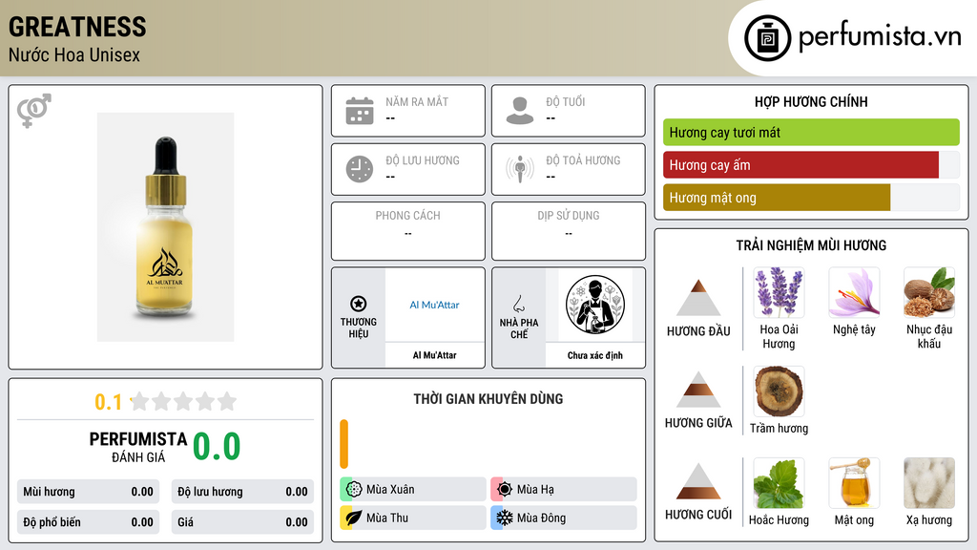Click the Mùa Thu season label
This screenshot has width=977, height=550.
tap(387, 518)
